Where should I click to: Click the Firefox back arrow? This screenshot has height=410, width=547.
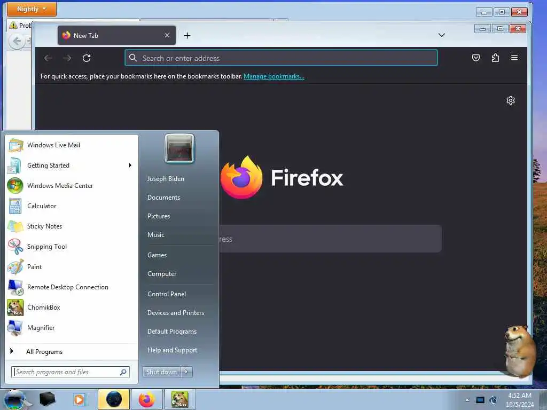[48, 58]
